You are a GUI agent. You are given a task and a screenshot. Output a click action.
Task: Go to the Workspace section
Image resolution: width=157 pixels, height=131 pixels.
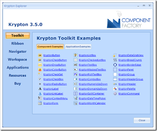click(x=17, y=59)
